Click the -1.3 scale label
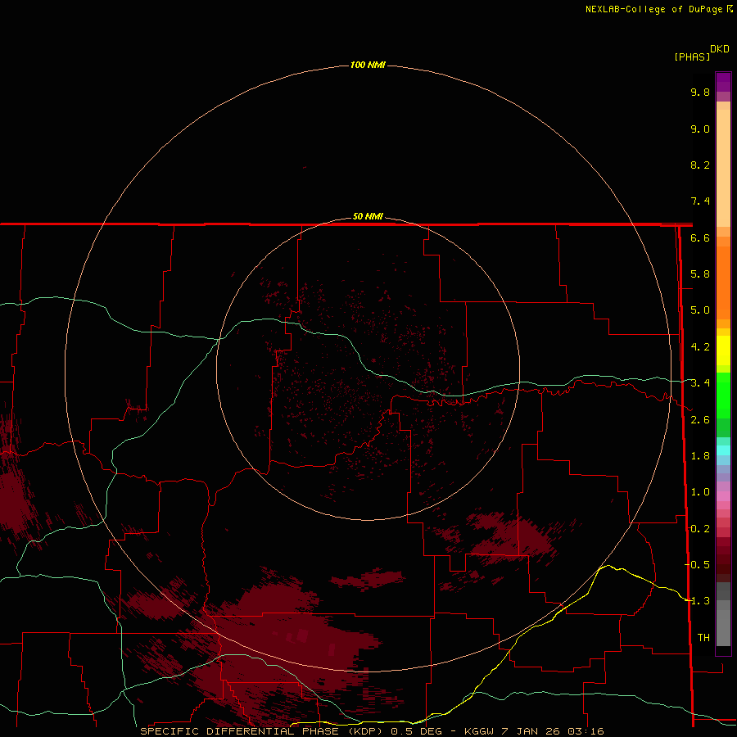Viewport: 737px width, 737px height. (x=697, y=601)
